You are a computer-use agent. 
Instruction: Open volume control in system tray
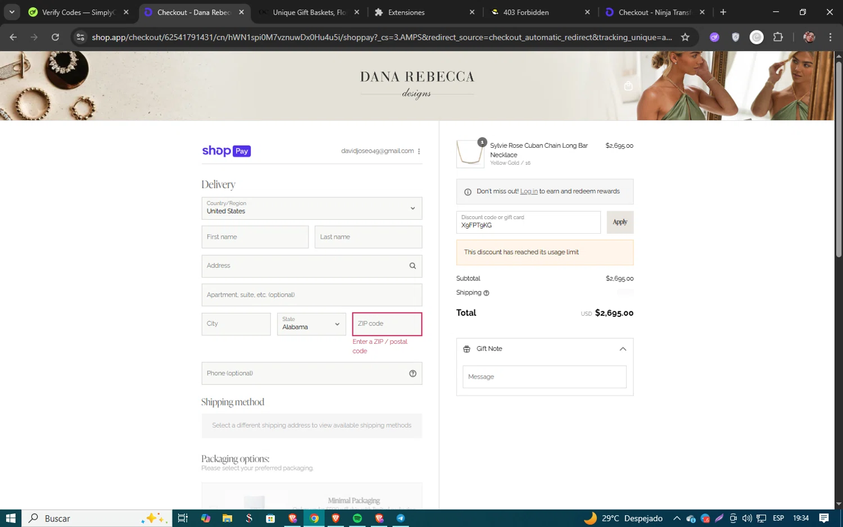pyautogui.click(x=747, y=518)
